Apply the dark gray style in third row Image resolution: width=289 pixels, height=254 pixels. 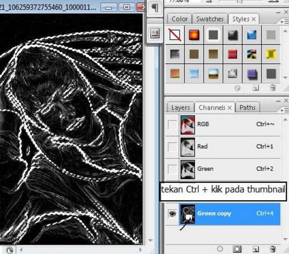click(x=271, y=73)
